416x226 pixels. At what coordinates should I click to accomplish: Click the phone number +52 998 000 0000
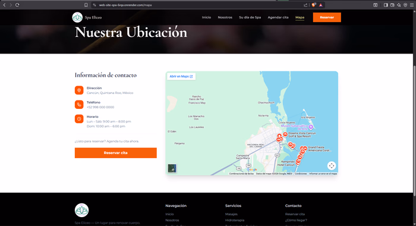pyautogui.click(x=100, y=107)
